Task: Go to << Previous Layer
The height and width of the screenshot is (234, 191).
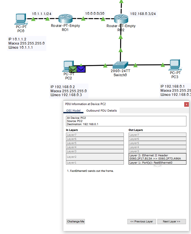Action: 142,221
